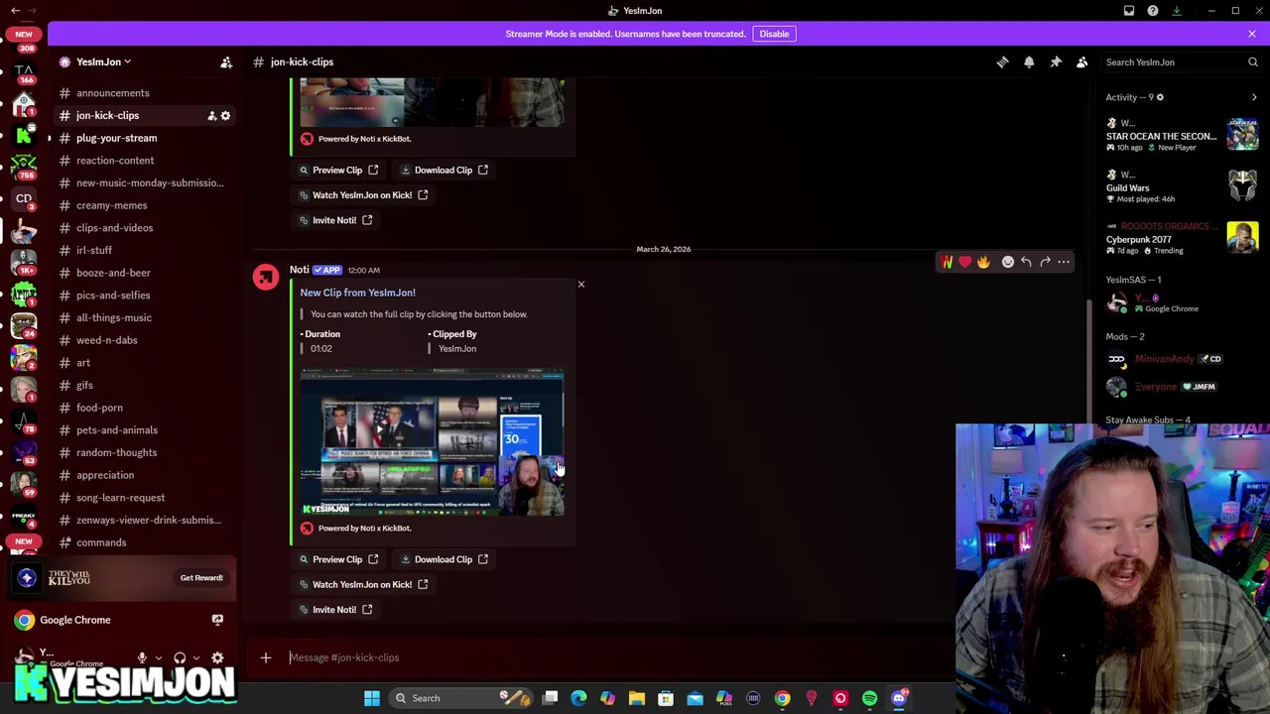Screen dimensions: 1270x714
Task: Open the invite people icon by server name
Action: [226, 62]
